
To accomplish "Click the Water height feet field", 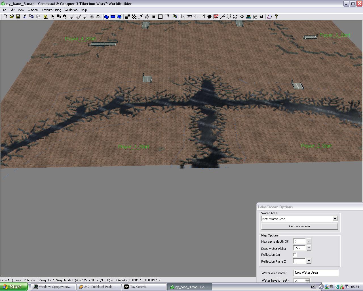I will [299, 280].
